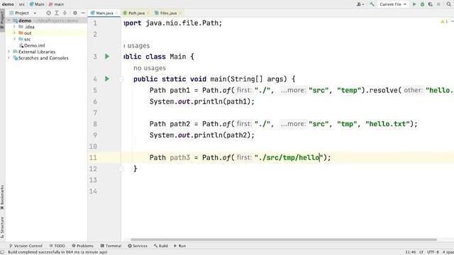Click fold end marker at line 12
This screenshot has height=255, width=454.
[x=121, y=169]
